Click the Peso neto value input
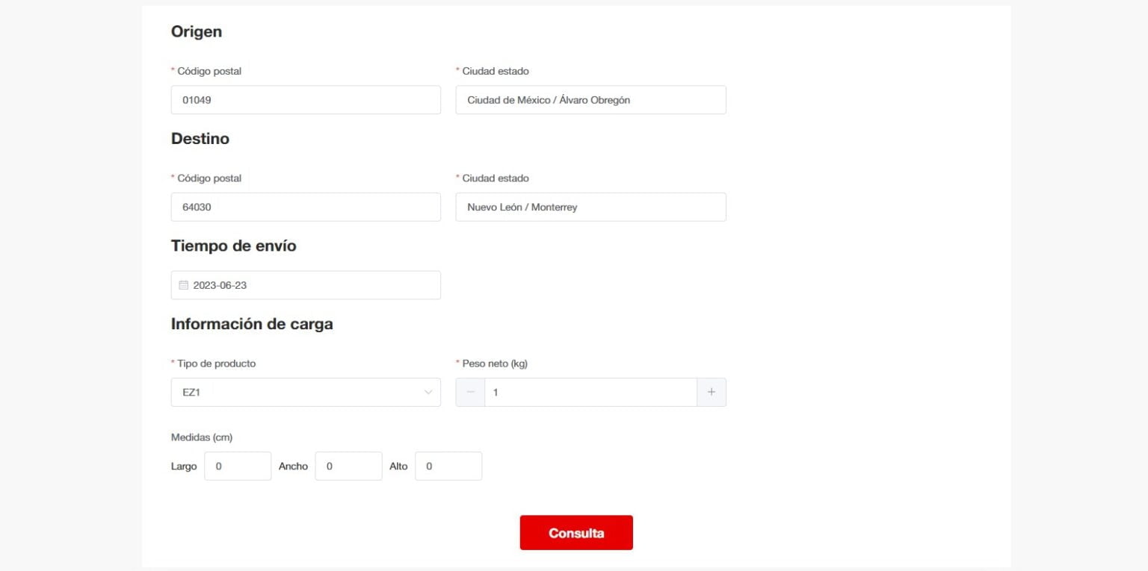 coord(590,392)
